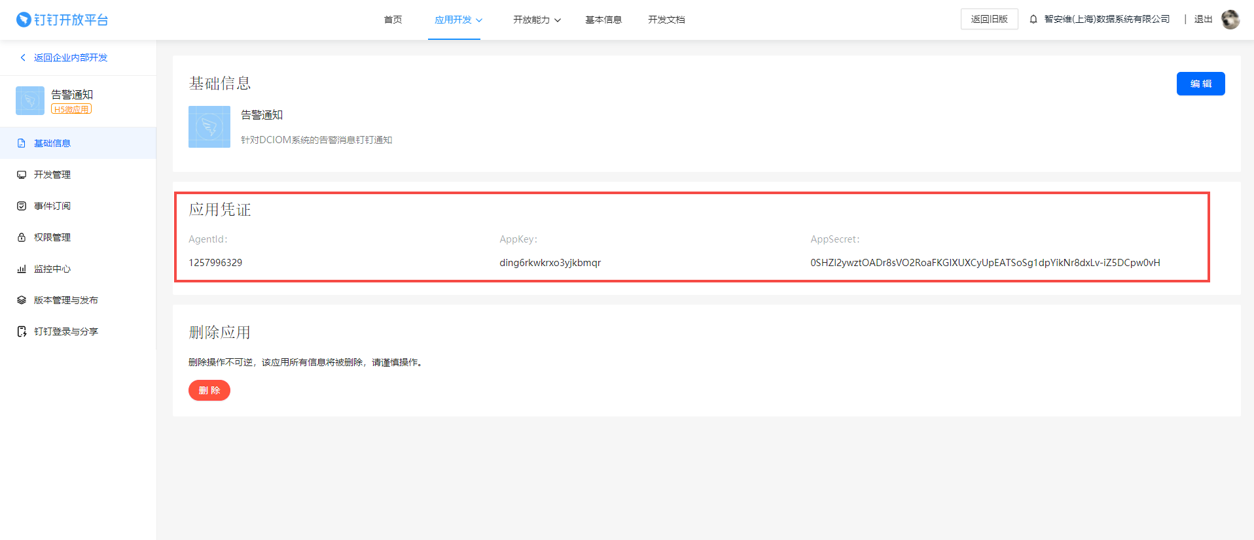Click the blue 编辑 button

tap(1200, 84)
